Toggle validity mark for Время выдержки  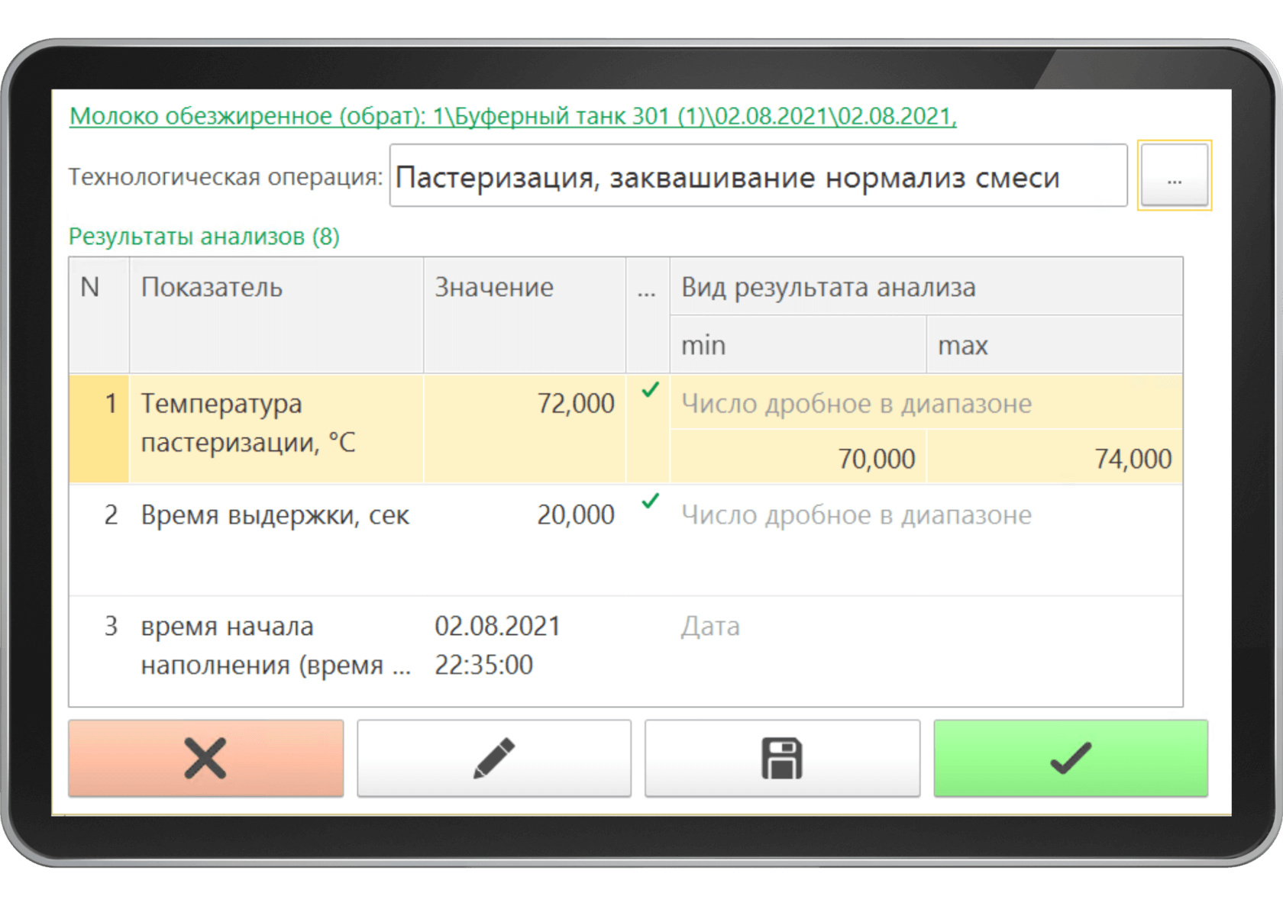click(x=651, y=501)
